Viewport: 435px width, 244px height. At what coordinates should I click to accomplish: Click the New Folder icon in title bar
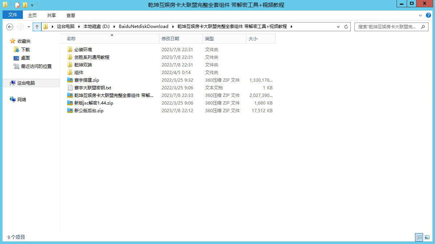click(x=25, y=5)
